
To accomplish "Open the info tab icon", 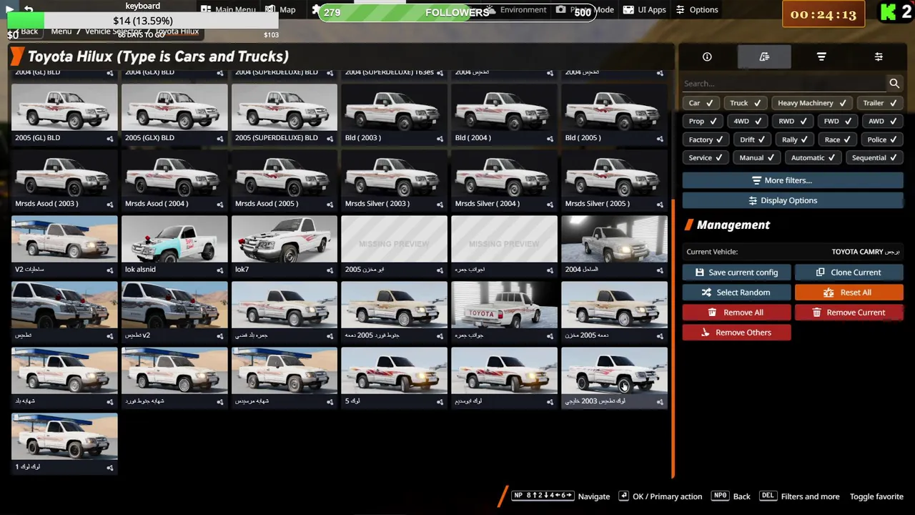I will (x=707, y=57).
